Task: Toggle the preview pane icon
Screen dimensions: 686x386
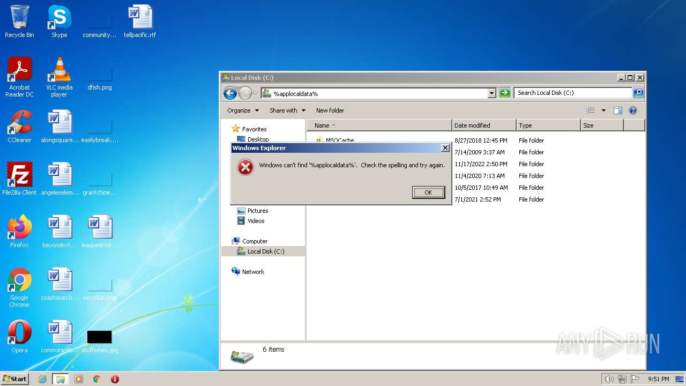Action: [617, 110]
